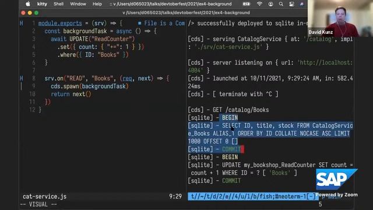373x210 pixels.
Task: Open the Help menu
Action: [x=97, y=4]
